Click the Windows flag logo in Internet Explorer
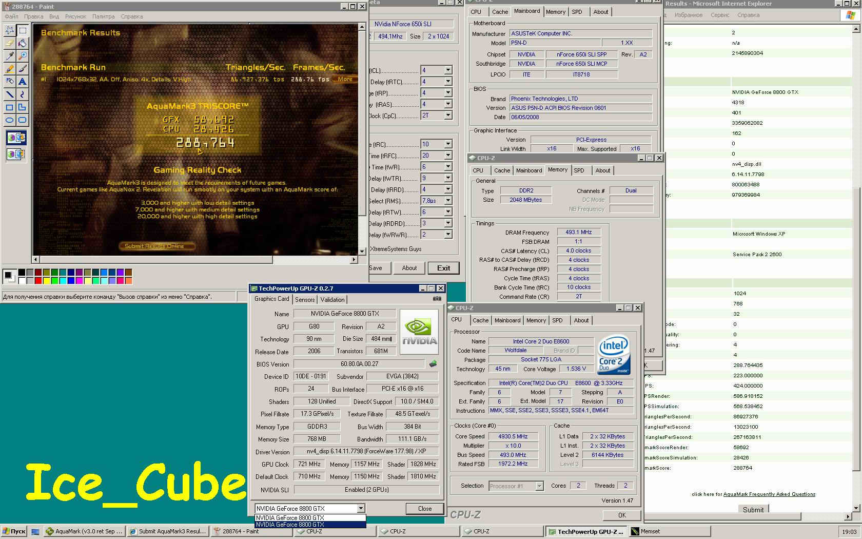 pyautogui.click(x=850, y=15)
